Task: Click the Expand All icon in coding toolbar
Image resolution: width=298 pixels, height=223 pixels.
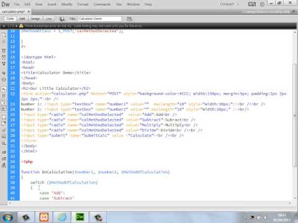Action: (4, 63)
